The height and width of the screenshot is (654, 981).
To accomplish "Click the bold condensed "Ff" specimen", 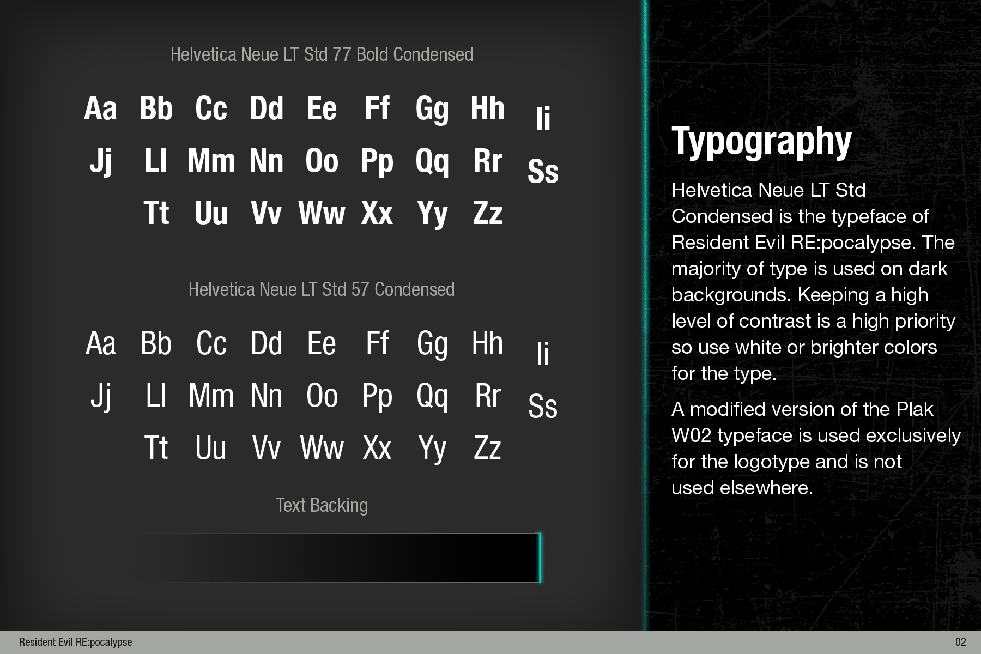I will [377, 108].
